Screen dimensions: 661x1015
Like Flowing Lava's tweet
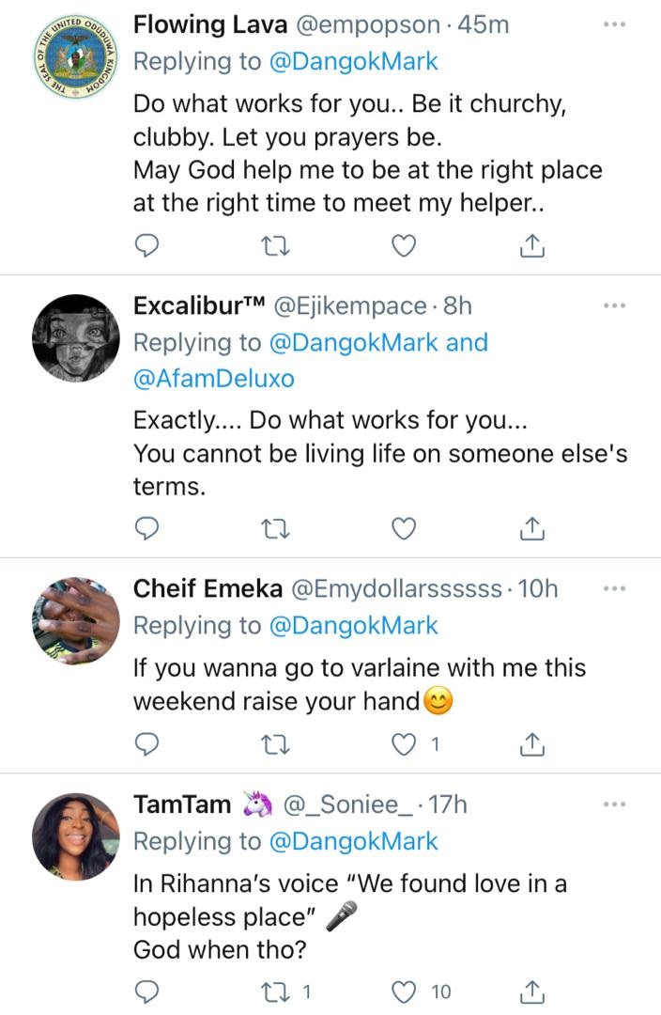pos(403,246)
